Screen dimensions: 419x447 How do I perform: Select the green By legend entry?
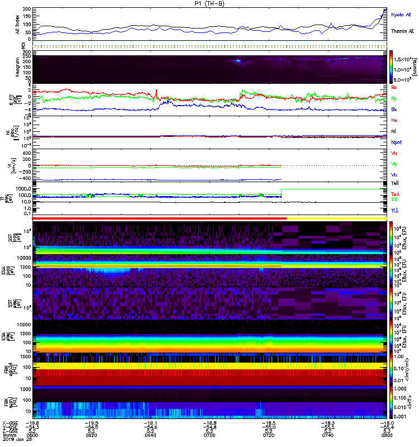(x=394, y=99)
